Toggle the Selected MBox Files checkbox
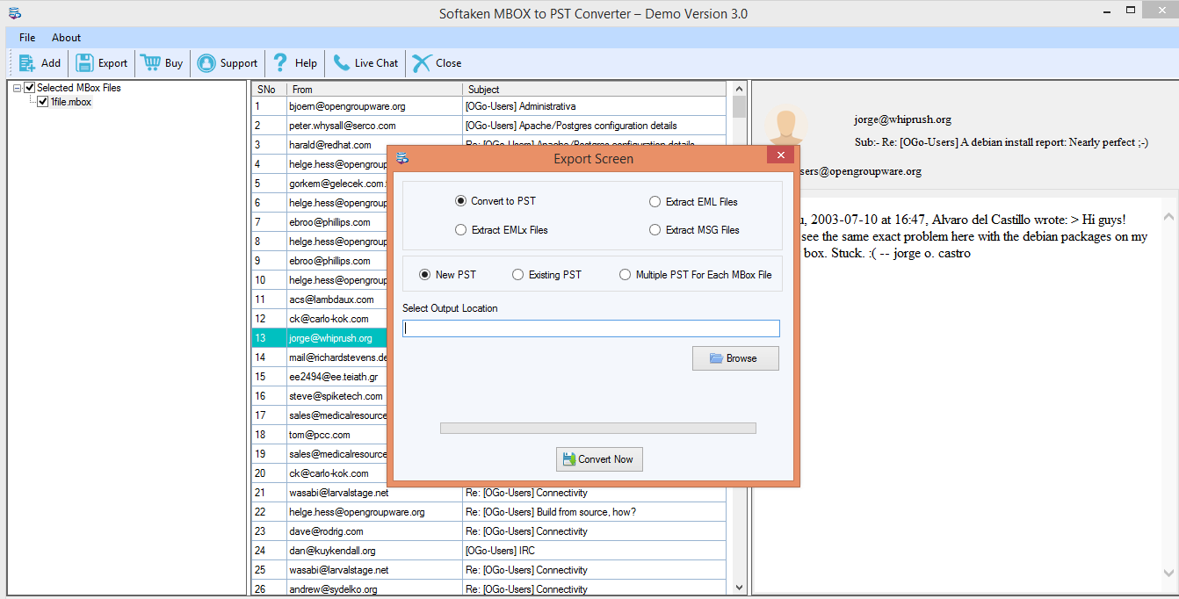 click(x=30, y=88)
